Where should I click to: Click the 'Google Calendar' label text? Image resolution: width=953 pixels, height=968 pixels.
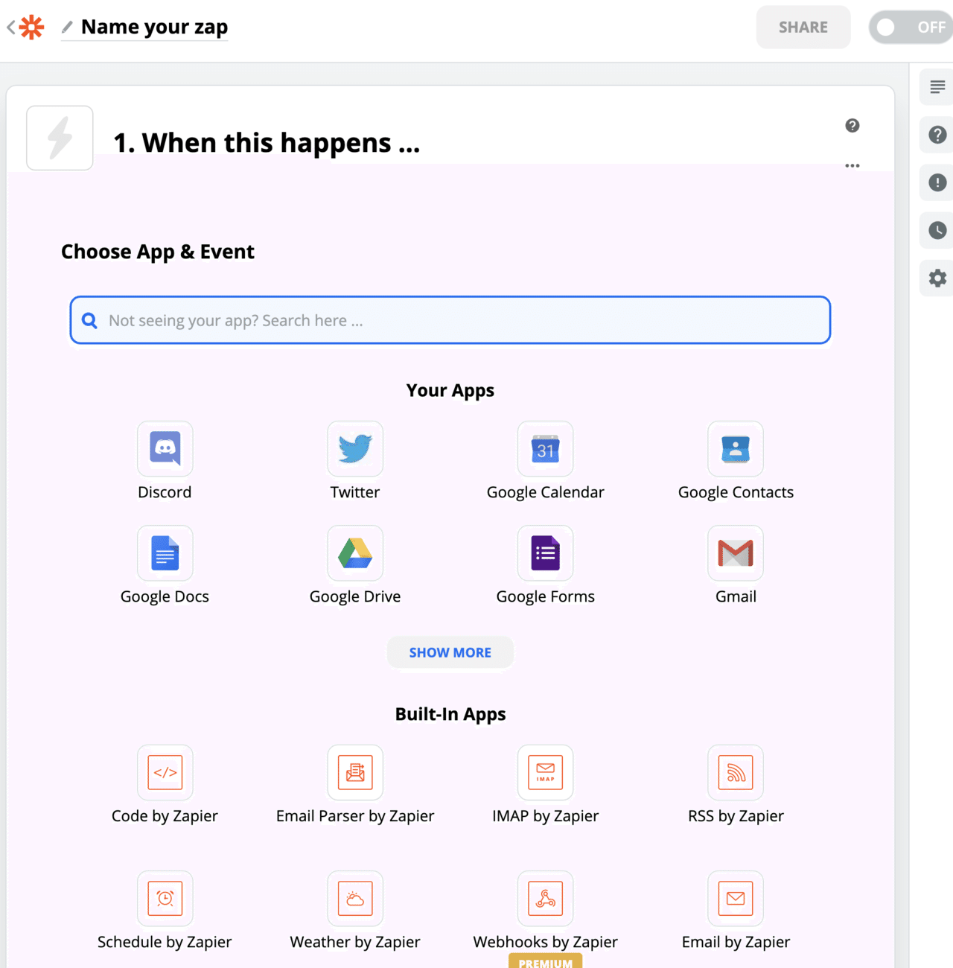tap(546, 492)
